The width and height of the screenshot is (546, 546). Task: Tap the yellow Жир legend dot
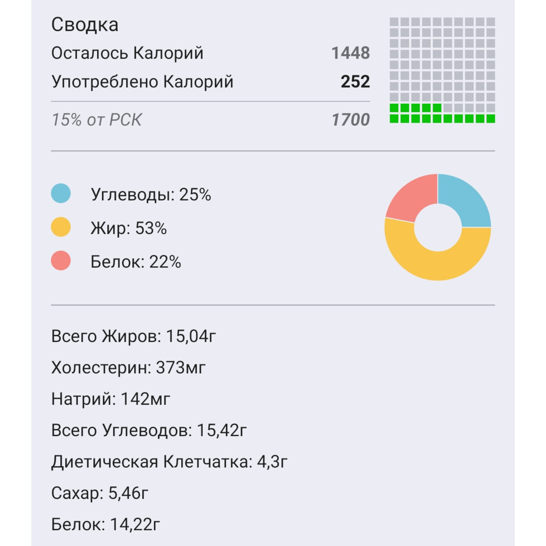coord(61,227)
